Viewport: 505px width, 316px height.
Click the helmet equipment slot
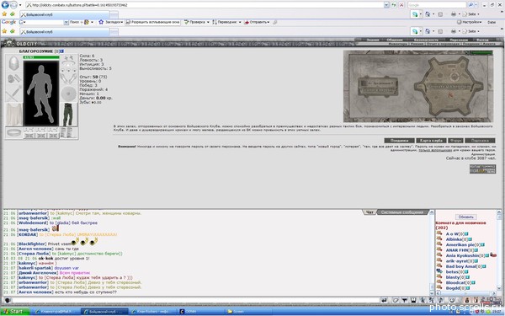point(13,63)
